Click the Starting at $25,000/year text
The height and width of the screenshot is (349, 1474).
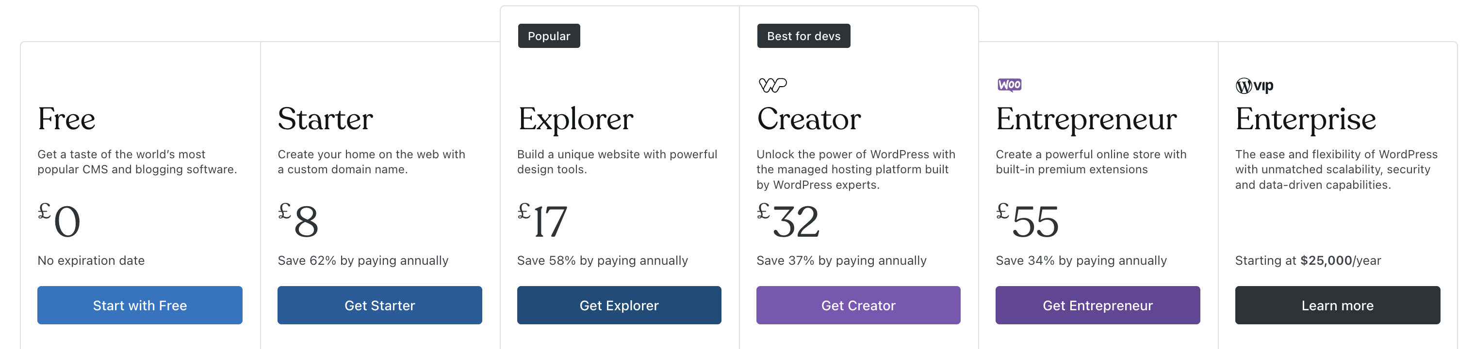tap(1308, 260)
